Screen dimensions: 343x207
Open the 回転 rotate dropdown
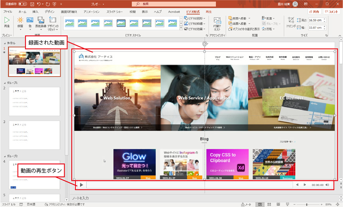pyautogui.click(x=268, y=29)
